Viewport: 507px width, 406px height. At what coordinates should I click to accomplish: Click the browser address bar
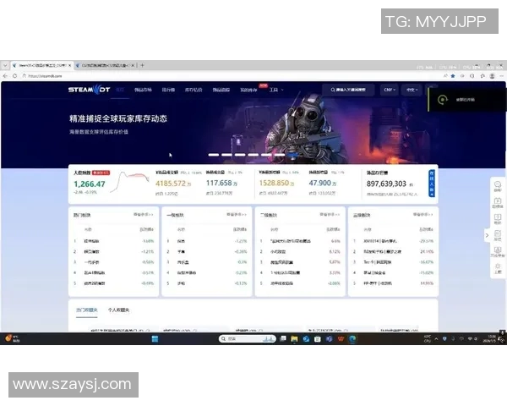(x=226, y=76)
